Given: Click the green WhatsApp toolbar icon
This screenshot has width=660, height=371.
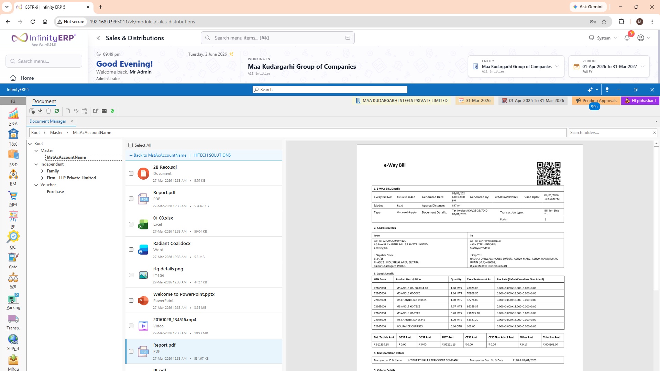Looking at the screenshot, I should point(112,111).
